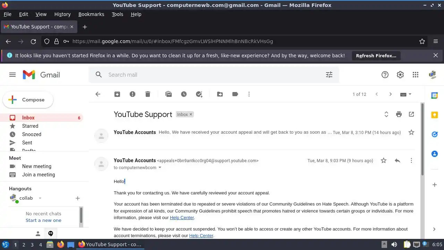Image resolution: width=444 pixels, height=250 pixels.
Task: Open the Google Calendar side panel
Action: (x=435, y=95)
